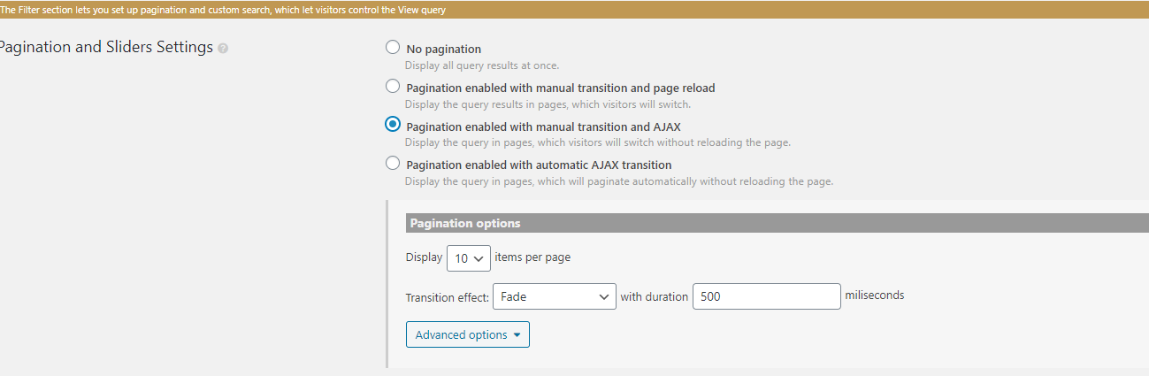The image size is (1149, 376).
Task: Click the duration field containing 500
Action: coord(766,296)
